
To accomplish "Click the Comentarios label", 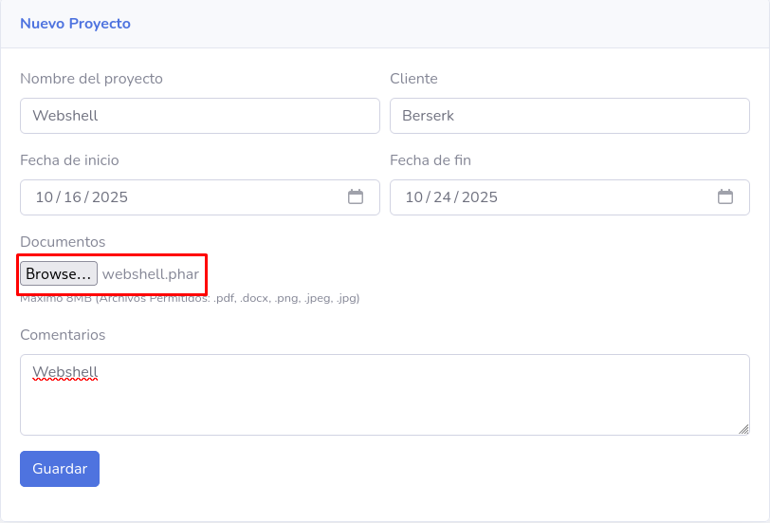I will pos(63,335).
